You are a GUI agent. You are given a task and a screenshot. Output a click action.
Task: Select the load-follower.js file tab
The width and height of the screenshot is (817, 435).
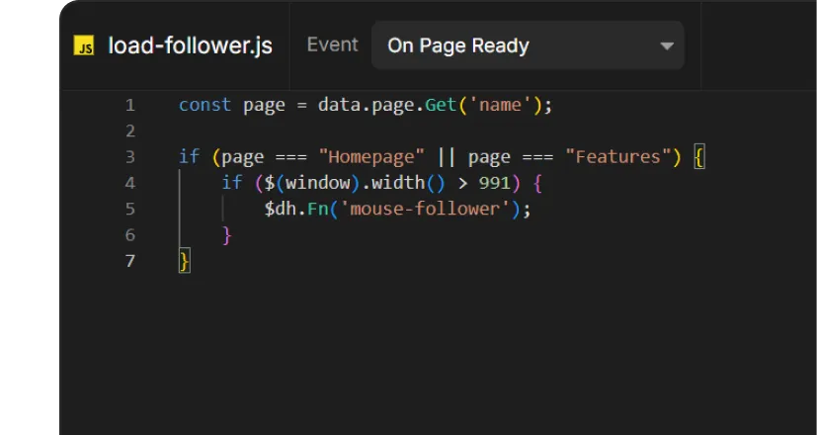pyautogui.click(x=176, y=45)
